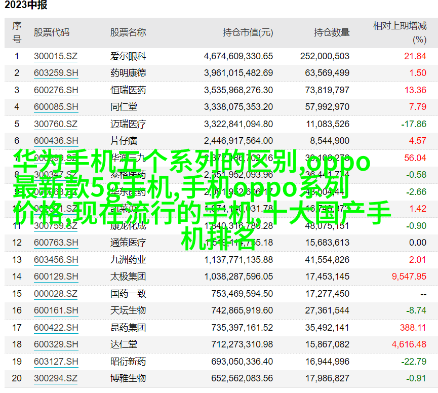The width and height of the screenshot is (438, 393).
Task: Click holding quantity 57,992,970
Action: coord(327,107)
